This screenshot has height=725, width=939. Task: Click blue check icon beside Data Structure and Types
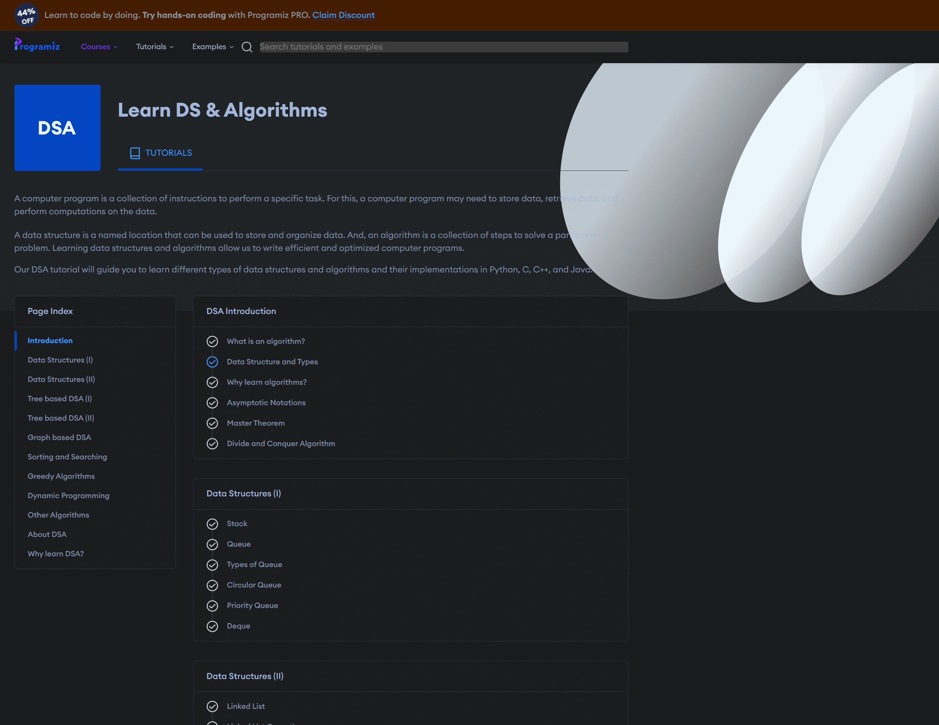click(x=212, y=362)
